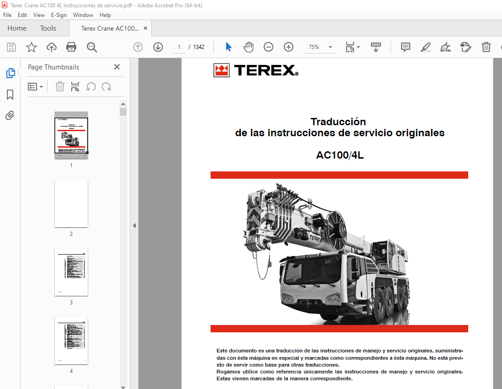The image size is (502, 389).
Task: Add document to starred favorites
Action: tap(32, 47)
